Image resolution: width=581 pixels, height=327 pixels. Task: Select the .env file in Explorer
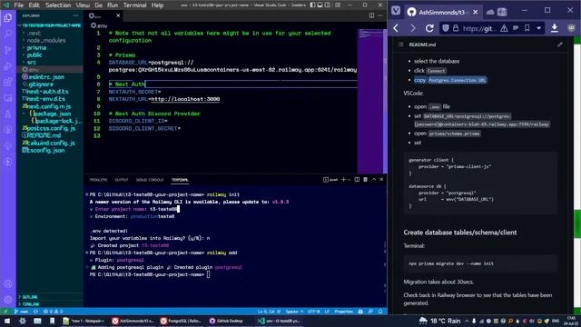[50, 69]
